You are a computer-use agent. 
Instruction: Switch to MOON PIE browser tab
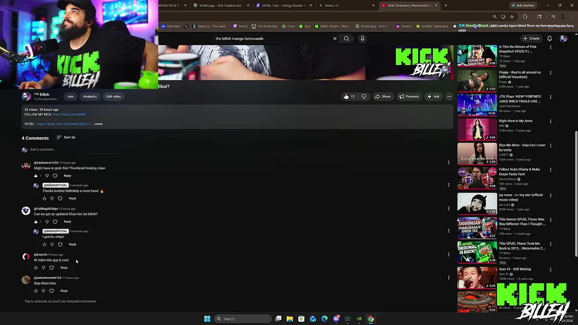[172, 5]
